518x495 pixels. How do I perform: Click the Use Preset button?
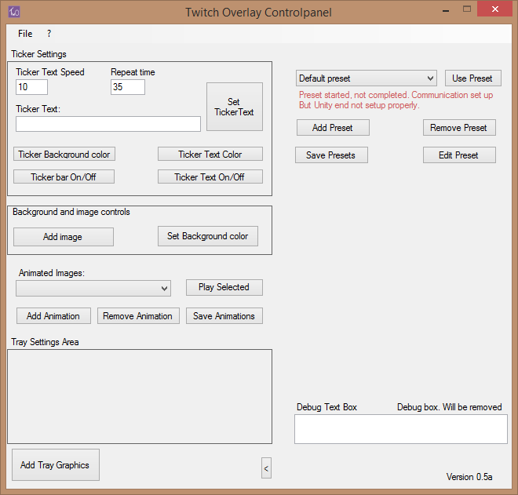472,78
